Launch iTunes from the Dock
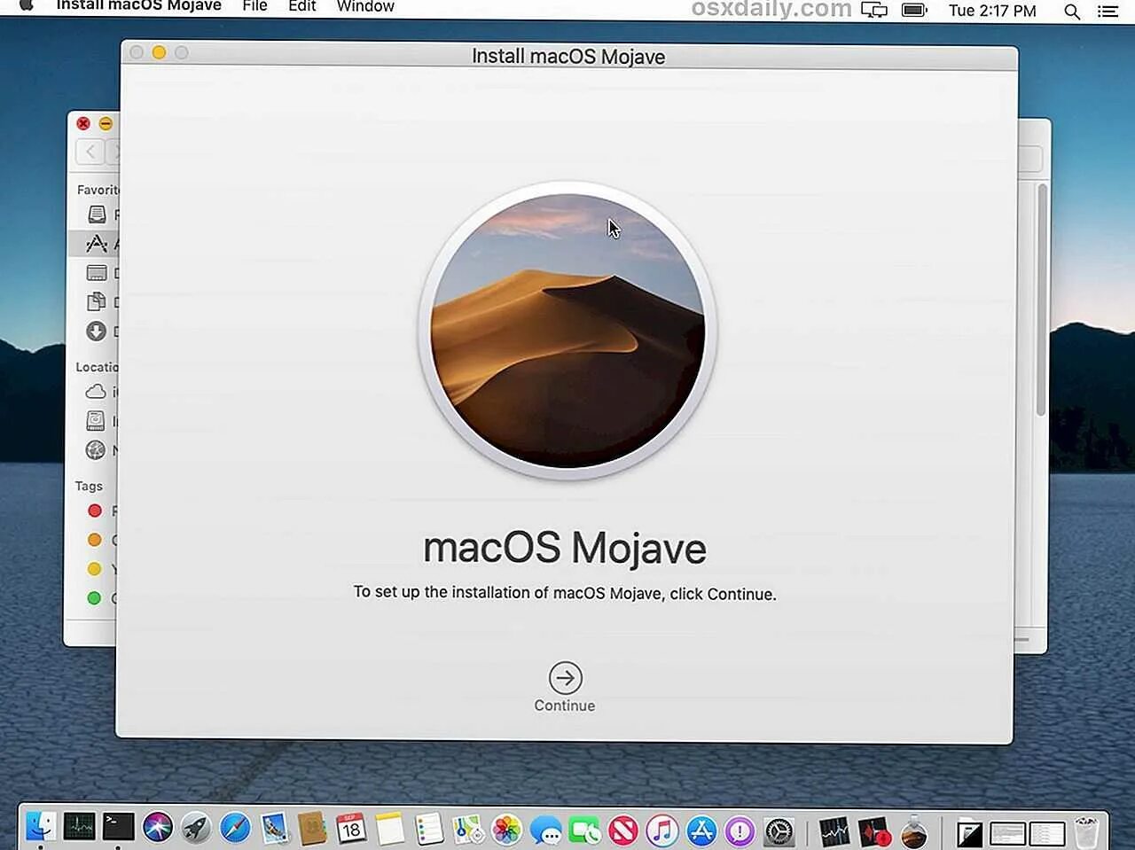The width and height of the screenshot is (1135, 850). [x=661, y=831]
